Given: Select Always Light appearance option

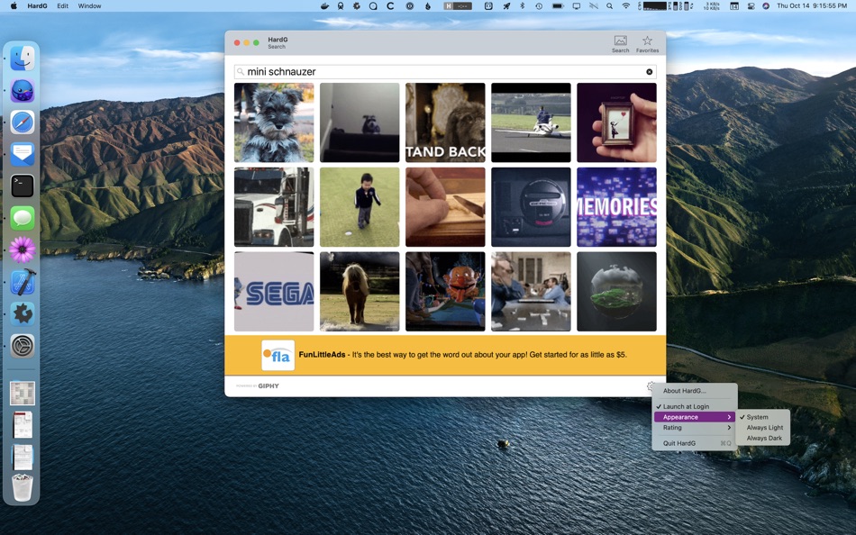Looking at the screenshot, I should click(762, 428).
